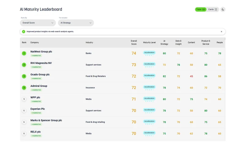
Task: Click the green status dot in notification
Action: [24, 32]
